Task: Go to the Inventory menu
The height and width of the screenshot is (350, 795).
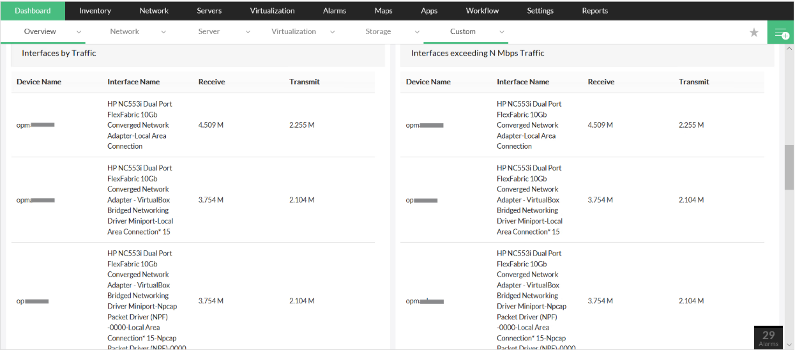Action: (95, 11)
